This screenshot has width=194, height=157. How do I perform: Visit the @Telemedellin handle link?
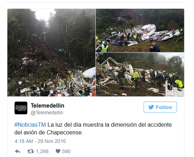[47, 113]
